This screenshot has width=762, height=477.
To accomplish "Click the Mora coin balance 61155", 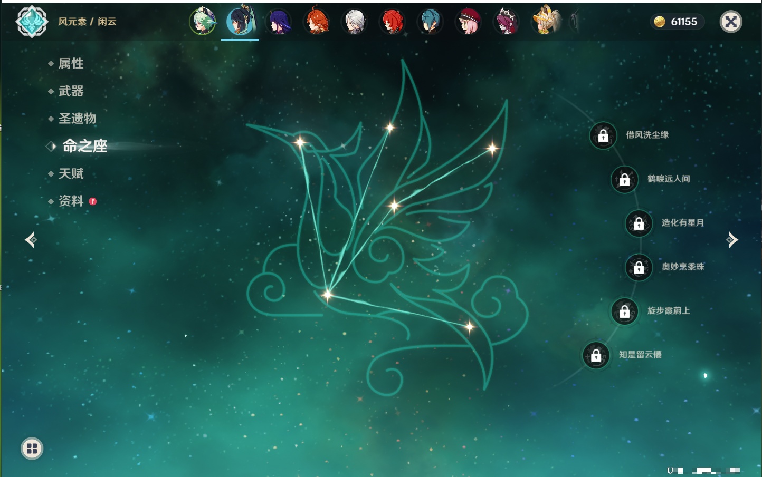I will coord(677,22).
